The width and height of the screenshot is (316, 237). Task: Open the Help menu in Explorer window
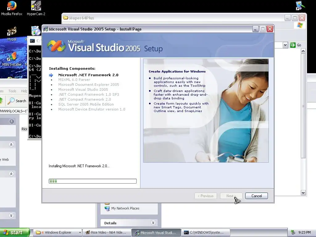[x=24, y=91]
